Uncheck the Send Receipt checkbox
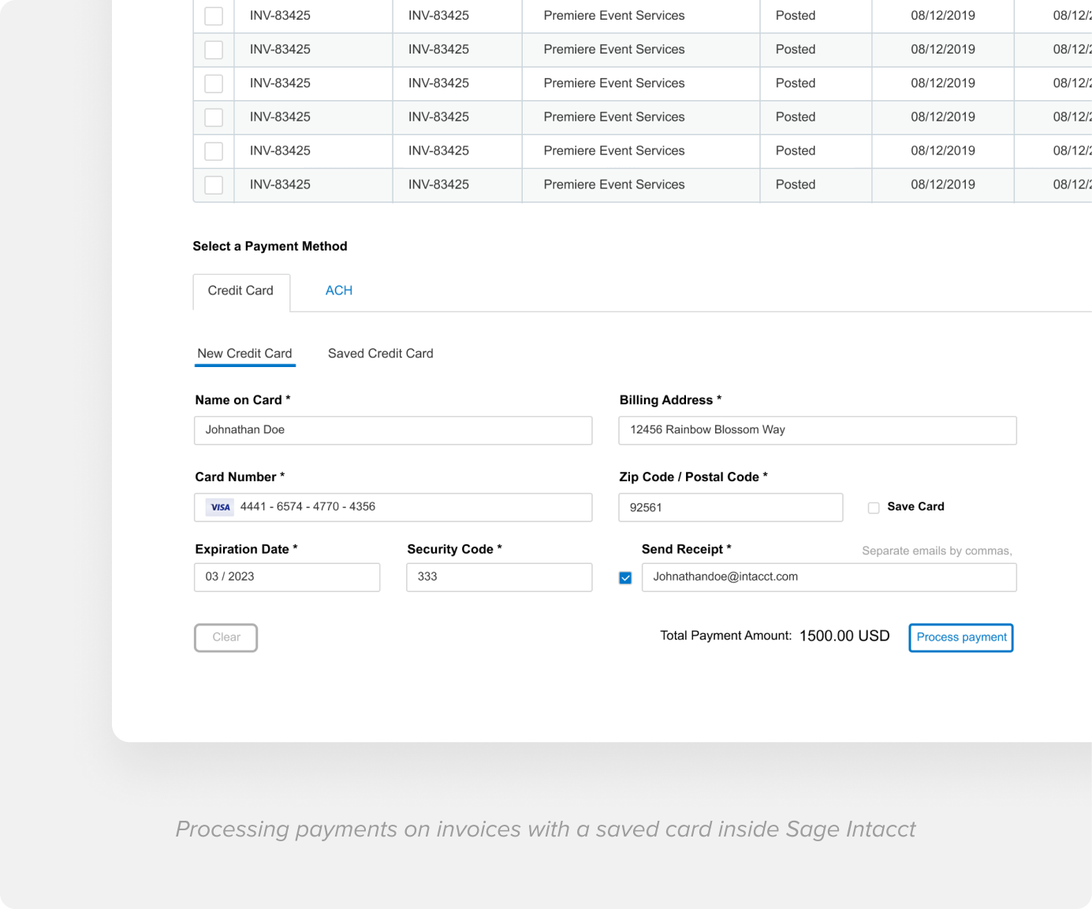 [x=625, y=577]
